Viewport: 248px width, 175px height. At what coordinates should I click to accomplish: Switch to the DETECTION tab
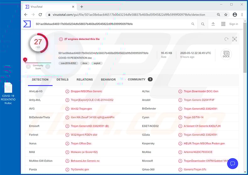point(40,80)
